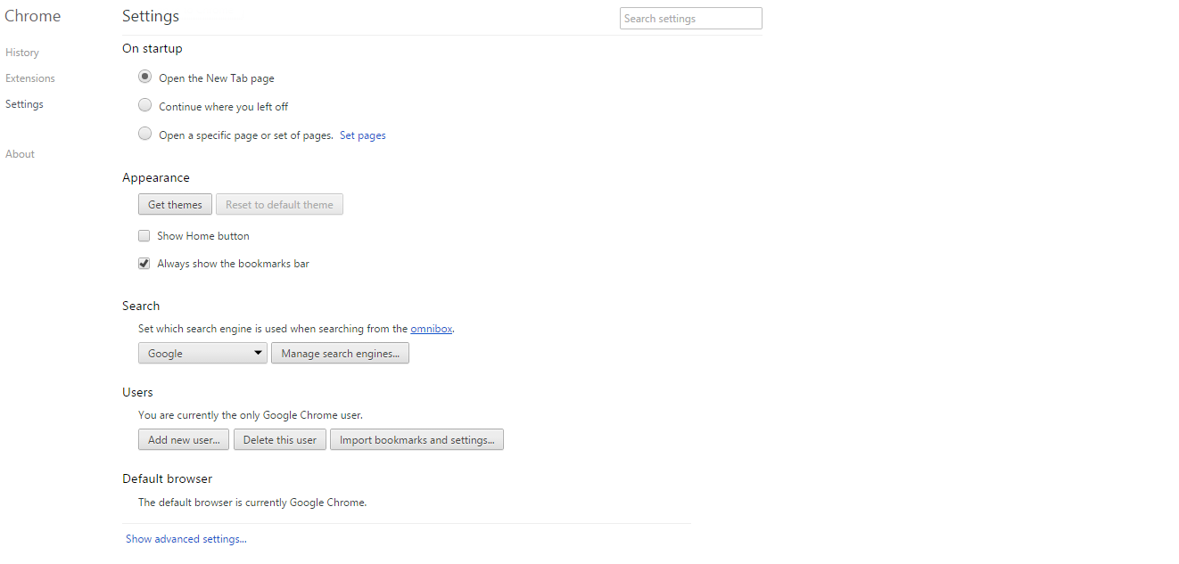Click the 'Default browser' section heading
Viewport: 1179px width, 564px height.
(x=167, y=478)
